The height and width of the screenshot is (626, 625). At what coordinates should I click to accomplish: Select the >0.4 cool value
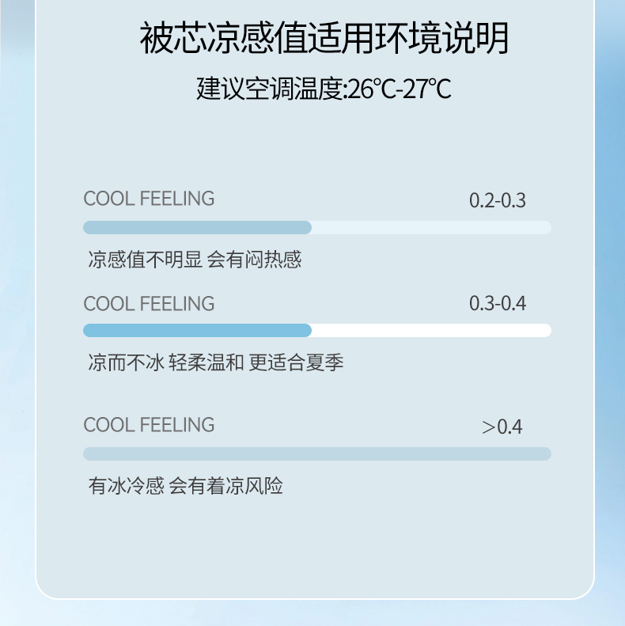(502, 427)
